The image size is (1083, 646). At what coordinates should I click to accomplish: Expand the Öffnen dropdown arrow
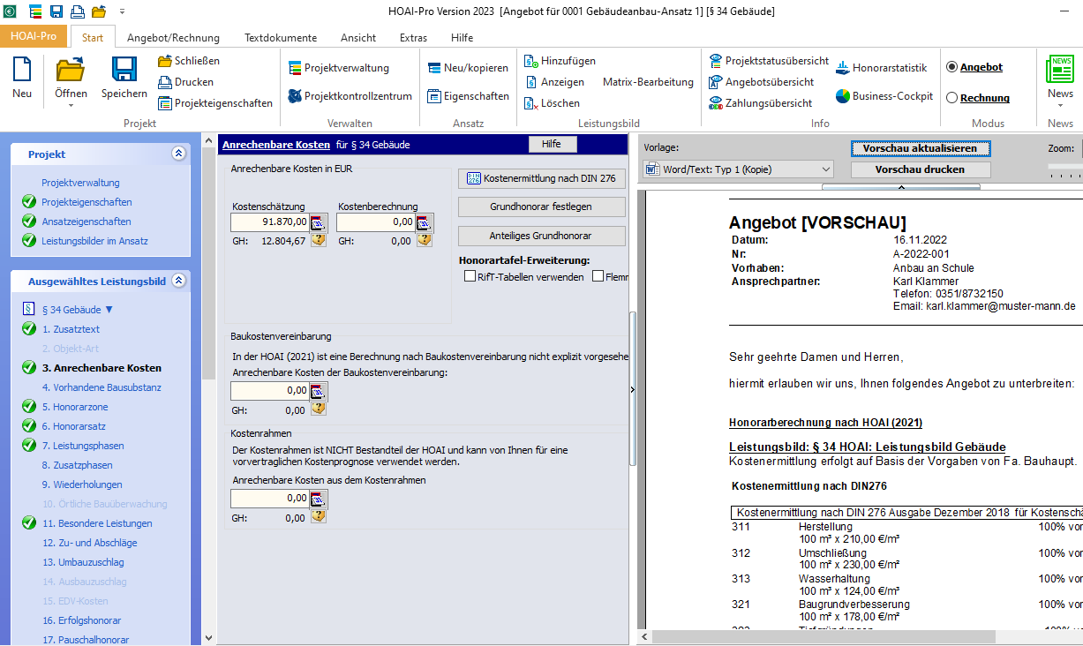(x=71, y=106)
